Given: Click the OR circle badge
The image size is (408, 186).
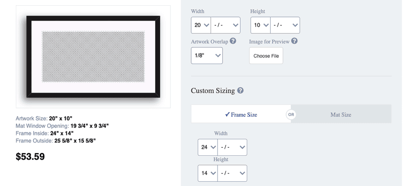Looking at the screenshot, I should point(291,114).
